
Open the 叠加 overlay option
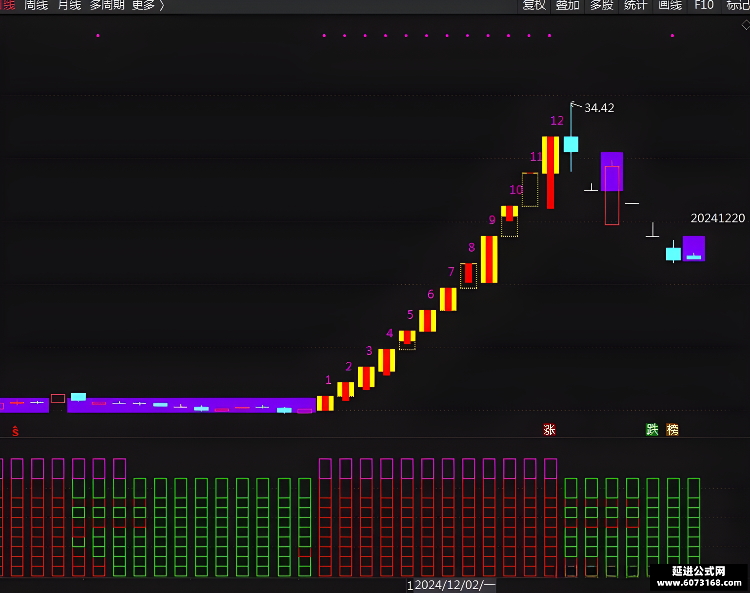click(568, 5)
